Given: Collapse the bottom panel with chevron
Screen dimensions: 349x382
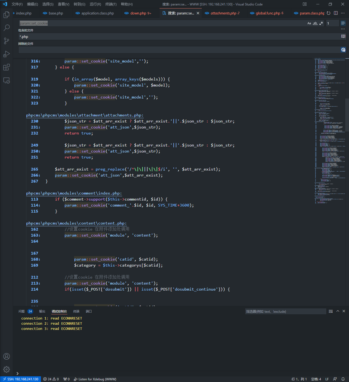Looking at the screenshot, I should pos(338,311).
